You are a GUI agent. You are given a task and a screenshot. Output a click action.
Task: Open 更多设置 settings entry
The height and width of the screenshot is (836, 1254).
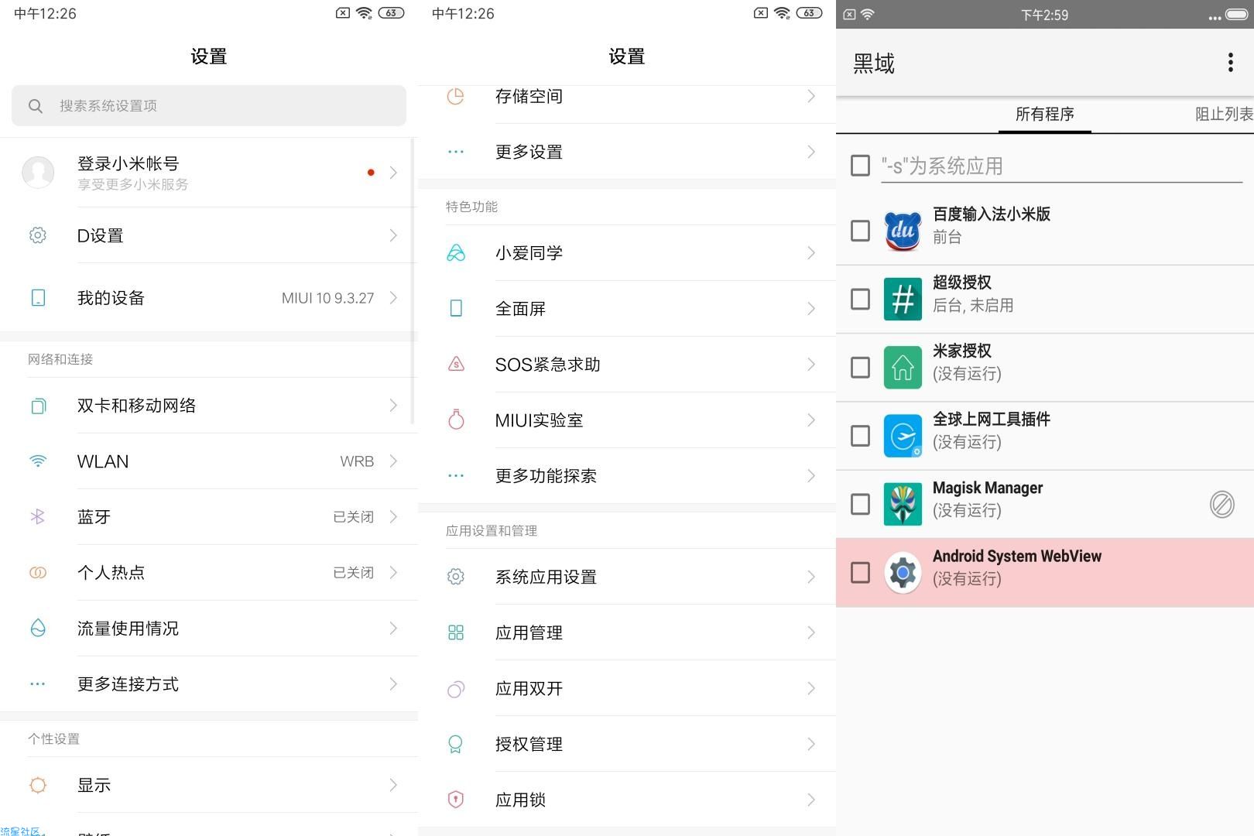(627, 152)
